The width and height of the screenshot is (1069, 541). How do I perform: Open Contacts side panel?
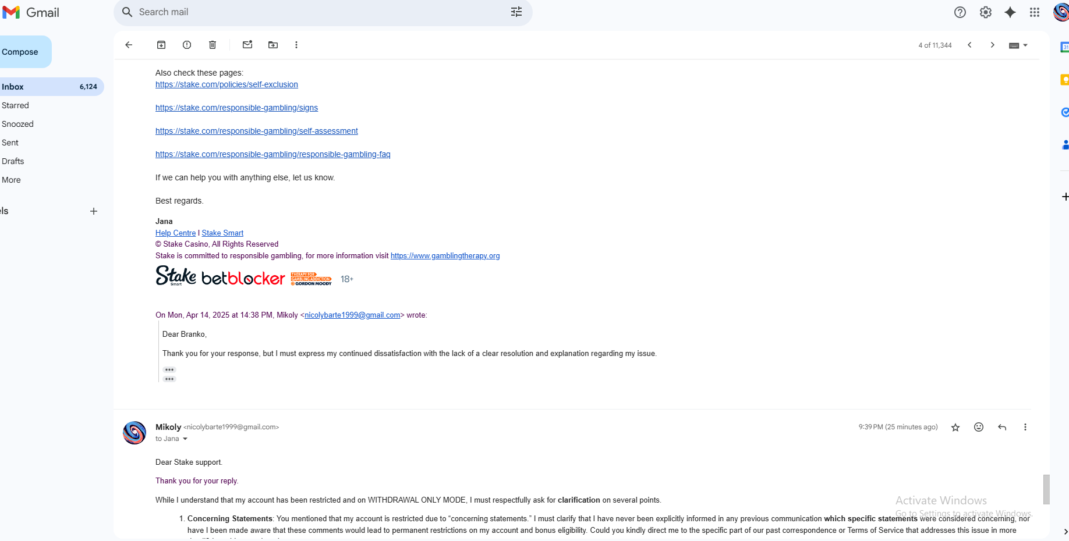[1066, 144]
